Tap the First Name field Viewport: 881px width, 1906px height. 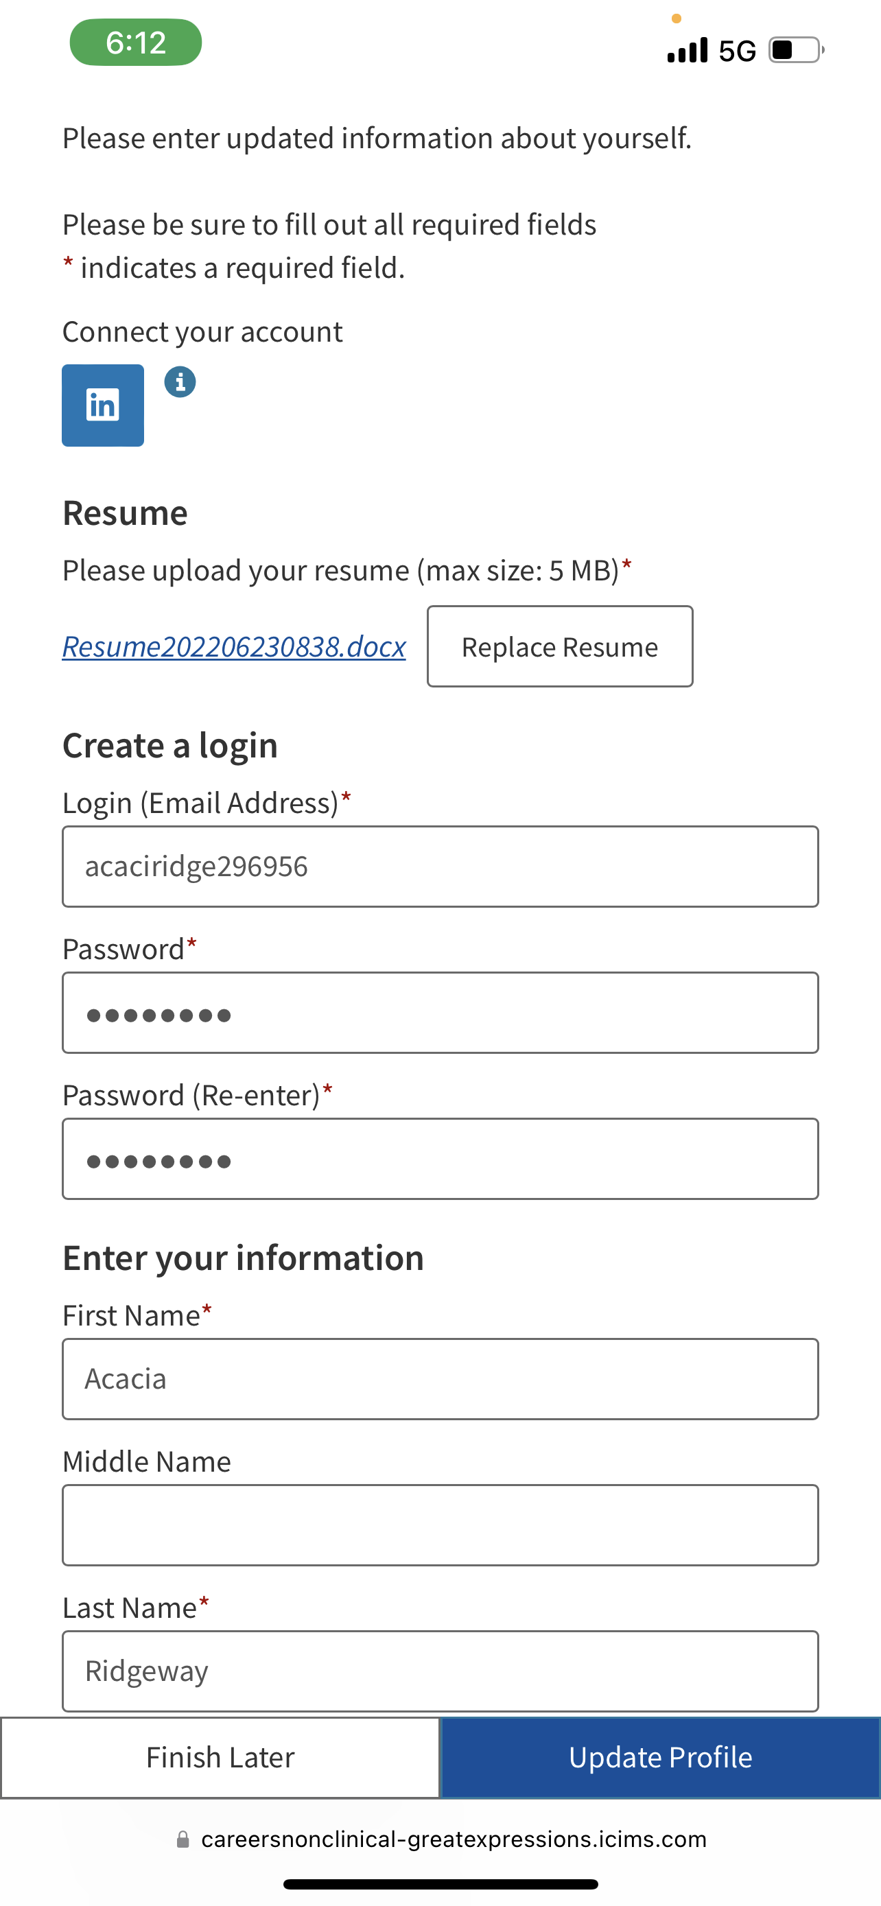coord(440,1379)
